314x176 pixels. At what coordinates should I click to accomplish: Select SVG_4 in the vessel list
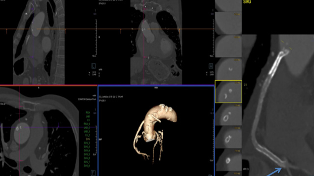87,151
